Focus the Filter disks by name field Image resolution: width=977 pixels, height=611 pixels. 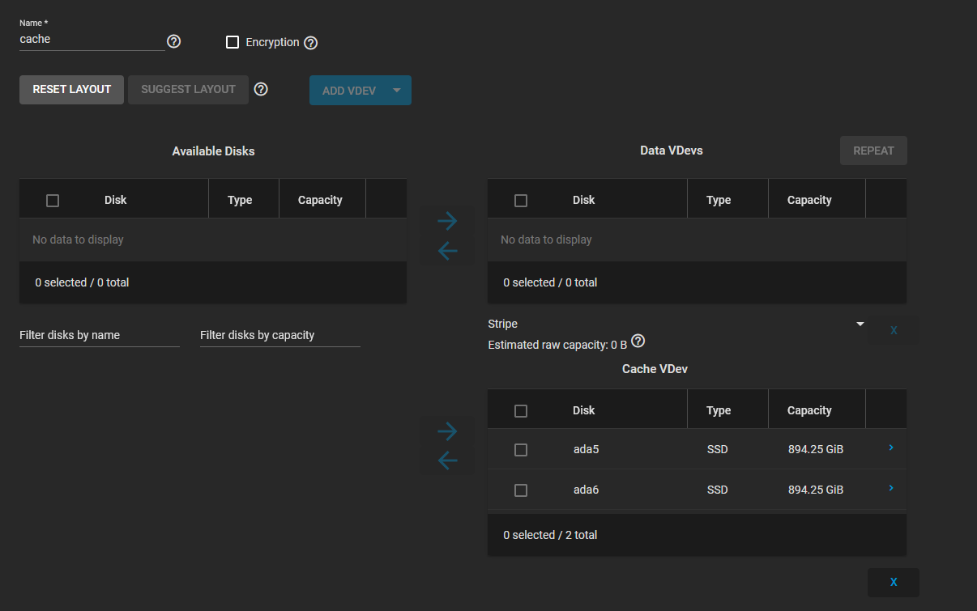tap(100, 335)
